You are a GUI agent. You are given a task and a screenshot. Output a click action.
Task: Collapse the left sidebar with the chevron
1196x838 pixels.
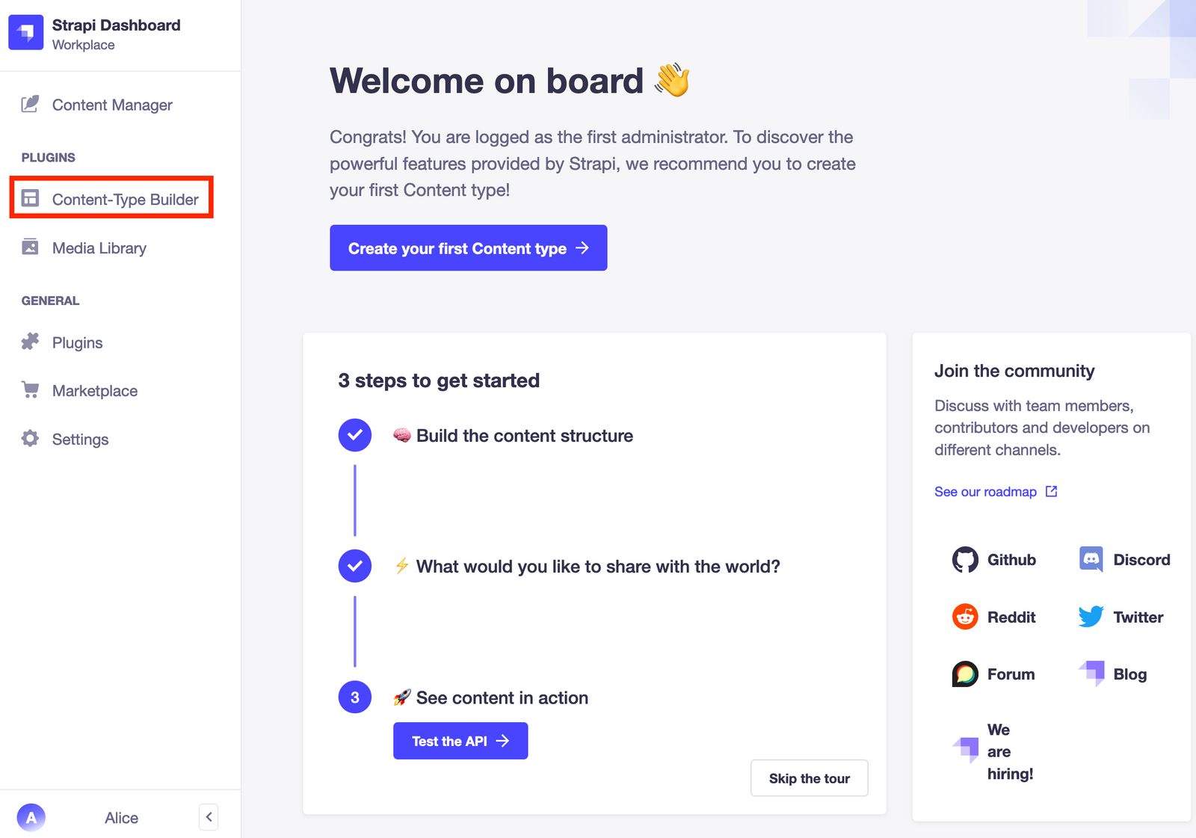[x=208, y=817]
